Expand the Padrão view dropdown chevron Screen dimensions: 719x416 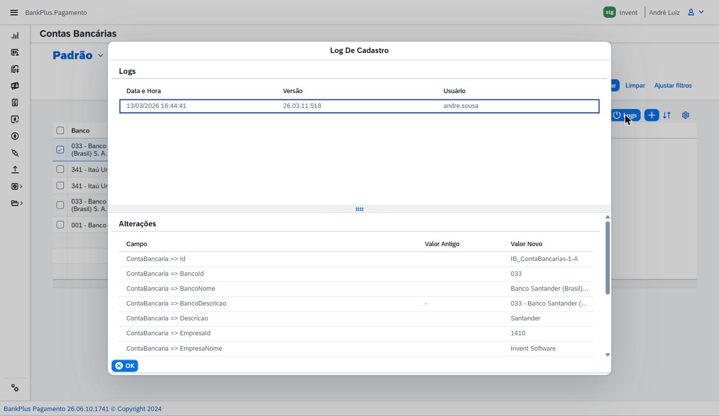click(100, 55)
